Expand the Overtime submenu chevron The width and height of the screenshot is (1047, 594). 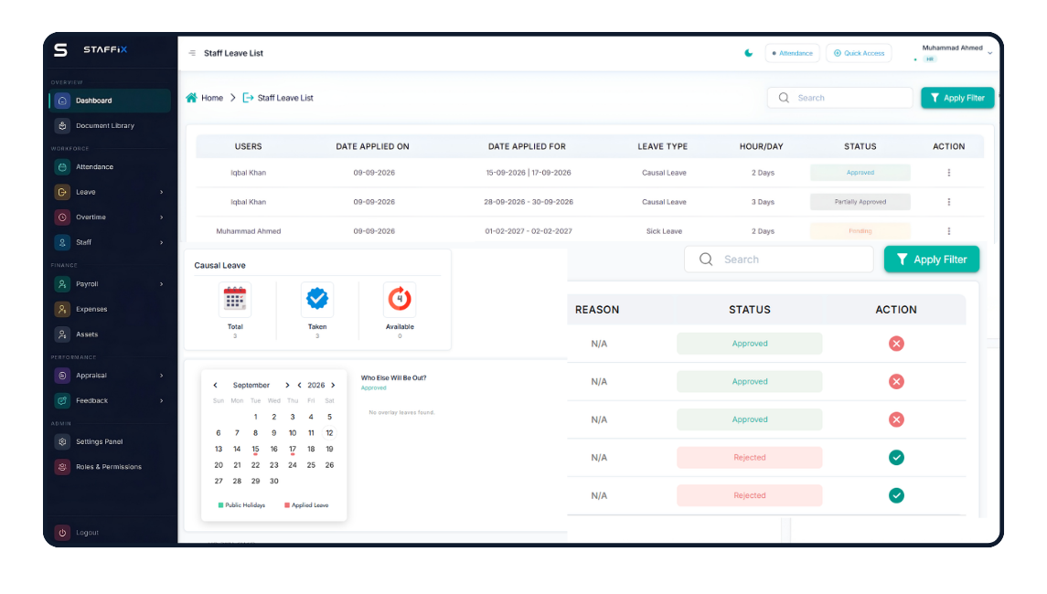[x=162, y=217]
